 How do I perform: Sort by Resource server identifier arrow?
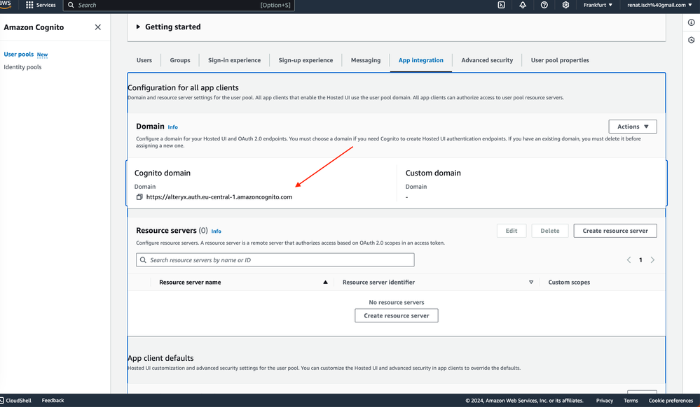point(531,283)
